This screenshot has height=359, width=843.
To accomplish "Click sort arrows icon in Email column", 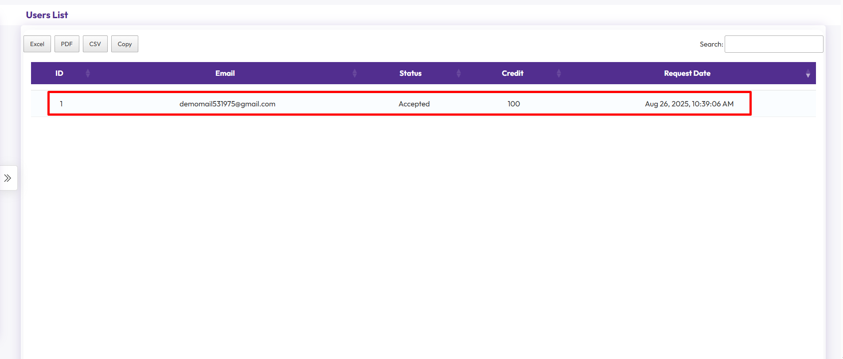I will click(x=355, y=73).
